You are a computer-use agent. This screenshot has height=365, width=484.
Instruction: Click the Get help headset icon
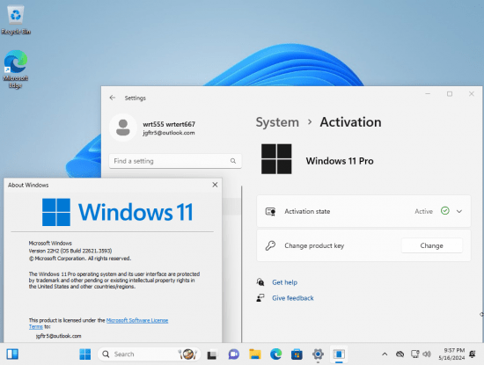[x=260, y=282]
